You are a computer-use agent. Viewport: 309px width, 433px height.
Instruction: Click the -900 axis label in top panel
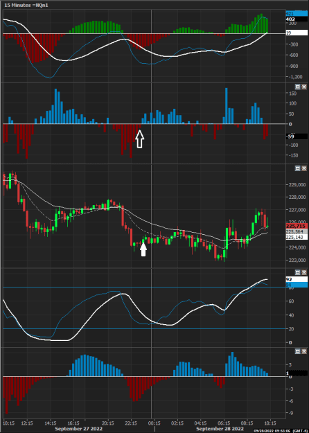tap(292, 67)
